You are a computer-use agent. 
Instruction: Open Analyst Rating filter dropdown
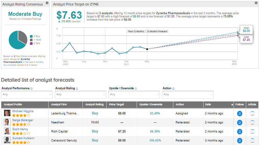click(x=81, y=94)
